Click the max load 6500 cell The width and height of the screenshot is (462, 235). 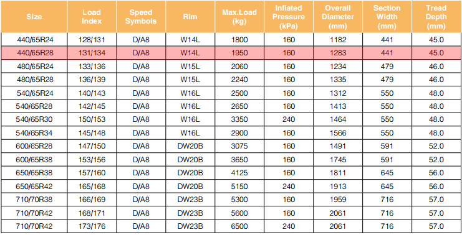tap(239, 226)
